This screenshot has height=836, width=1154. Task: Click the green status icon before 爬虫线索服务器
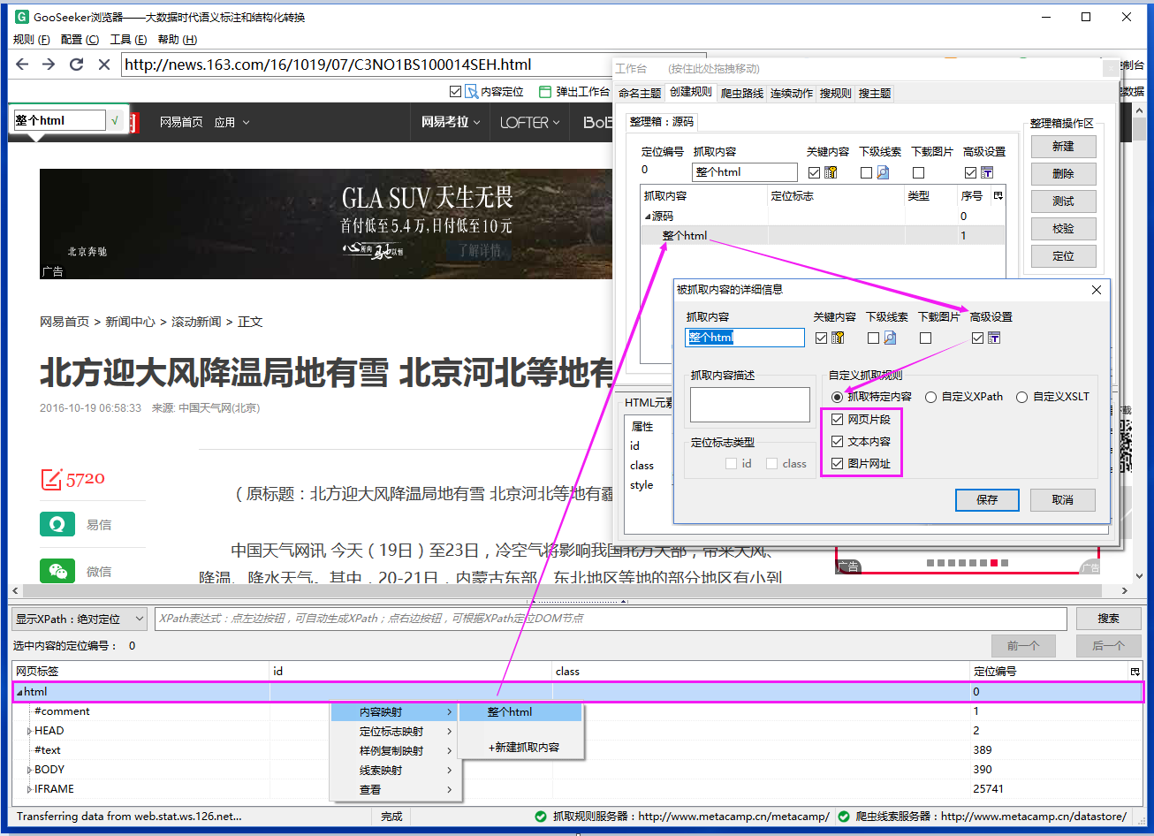(843, 817)
